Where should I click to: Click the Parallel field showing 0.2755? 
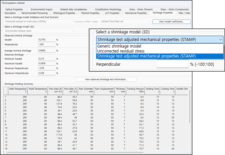pyautogui.click(x=47, y=40)
